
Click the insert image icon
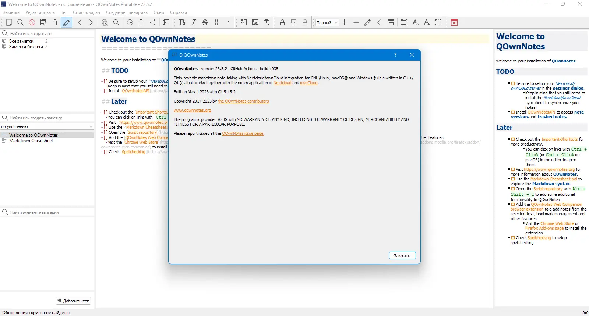pos(255,22)
